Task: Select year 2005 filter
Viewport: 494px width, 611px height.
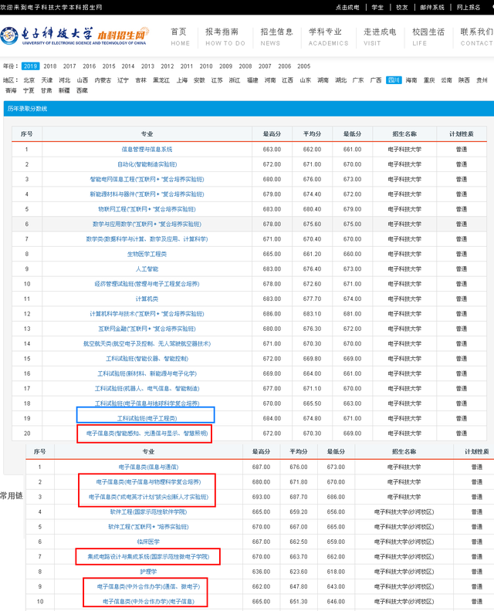Action: [x=303, y=66]
